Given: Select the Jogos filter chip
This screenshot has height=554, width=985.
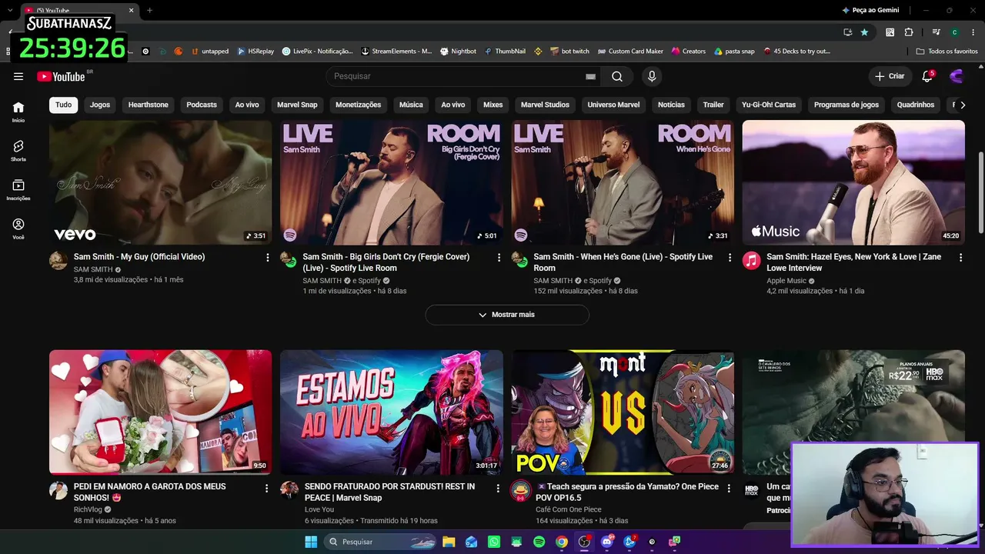Looking at the screenshot, I should point(100,105).
